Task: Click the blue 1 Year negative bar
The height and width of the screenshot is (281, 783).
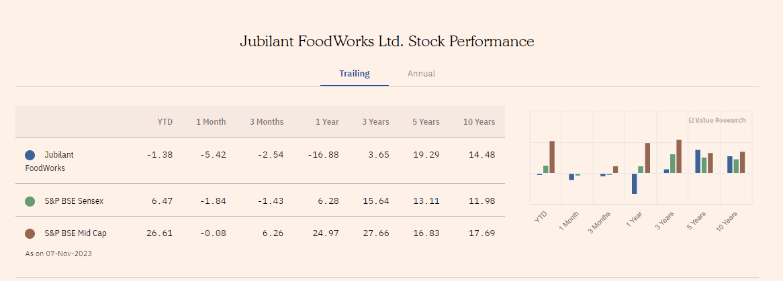Action: click(x=634, y=184)
